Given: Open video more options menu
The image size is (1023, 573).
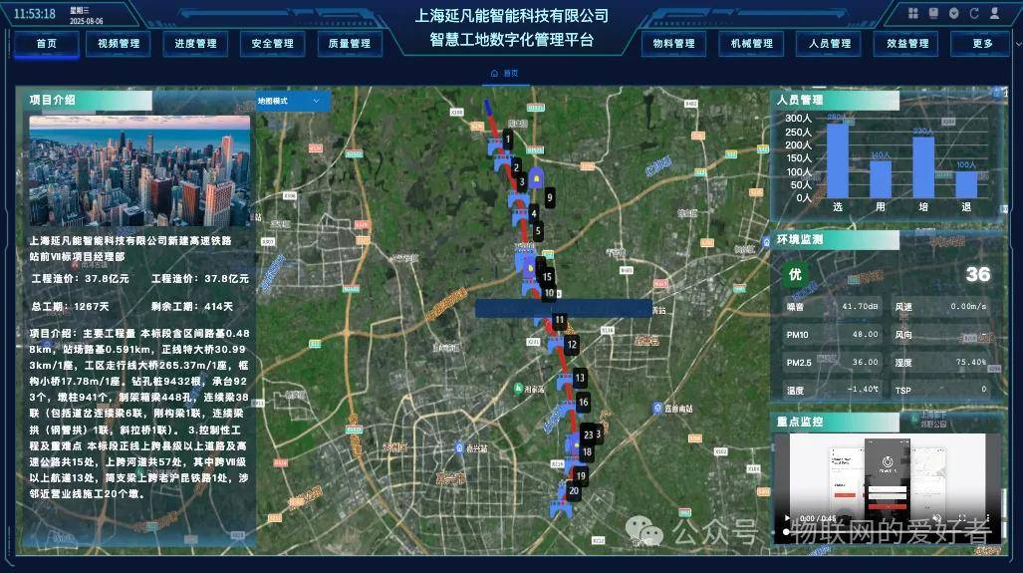Looking at the screenshot, I should (987, 518).
